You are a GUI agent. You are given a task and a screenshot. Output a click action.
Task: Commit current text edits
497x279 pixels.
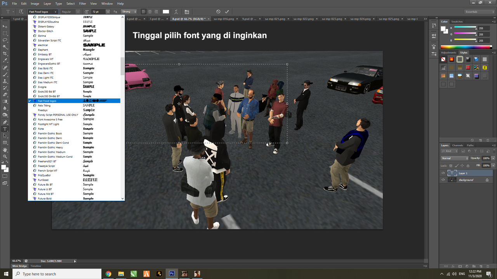tap(227, 12)
